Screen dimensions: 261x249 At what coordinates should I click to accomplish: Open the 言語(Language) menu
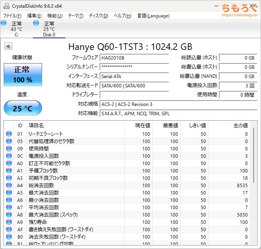tap(153, 16)
